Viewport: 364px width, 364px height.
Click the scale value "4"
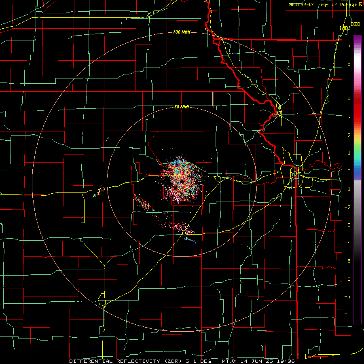[x=349, y=99]
